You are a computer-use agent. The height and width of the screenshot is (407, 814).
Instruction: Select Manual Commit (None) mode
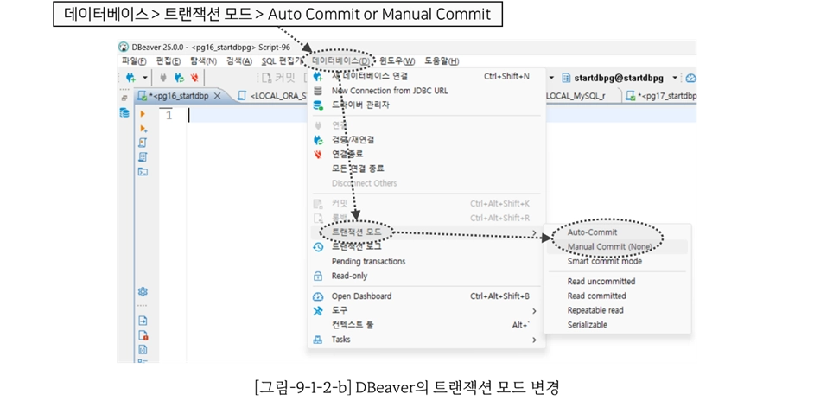(x=617, y=246)
